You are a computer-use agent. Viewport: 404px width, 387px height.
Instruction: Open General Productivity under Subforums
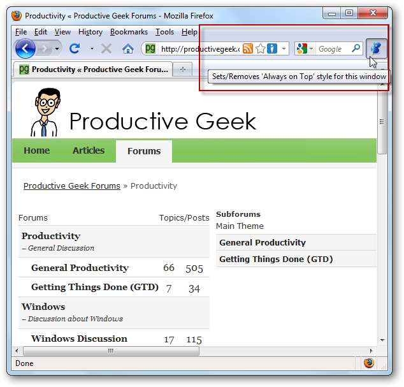[x=263, y=243]
